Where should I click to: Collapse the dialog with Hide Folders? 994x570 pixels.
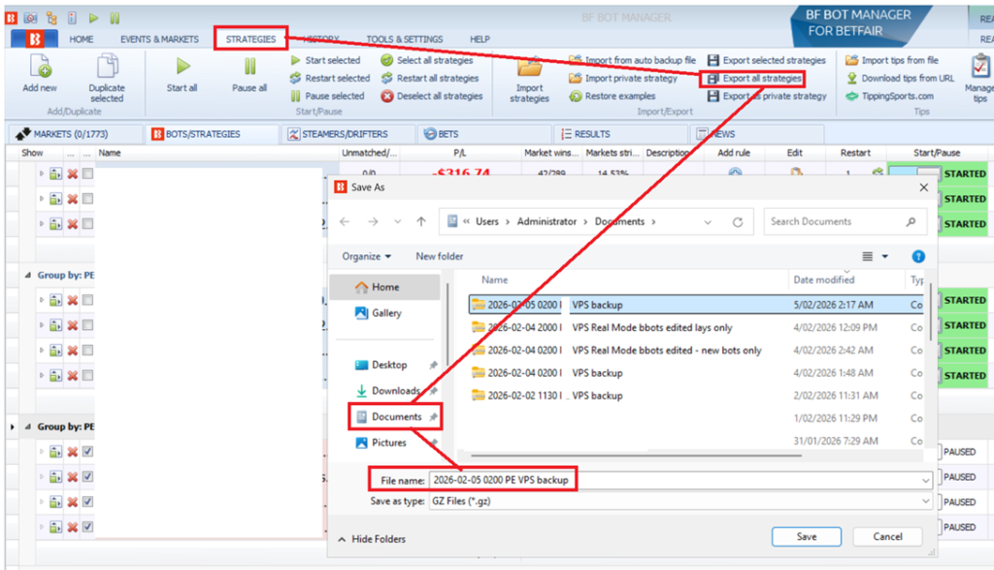pos(372,539)
